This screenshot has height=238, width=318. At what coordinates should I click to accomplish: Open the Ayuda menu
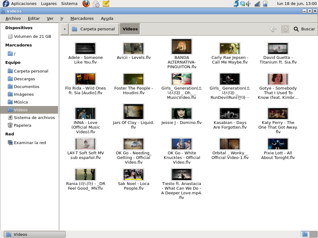point(107,18)
